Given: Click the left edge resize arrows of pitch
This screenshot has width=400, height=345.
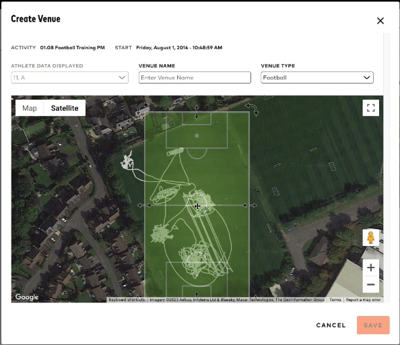Looking at the screenshot, I should tap(144, 205).
